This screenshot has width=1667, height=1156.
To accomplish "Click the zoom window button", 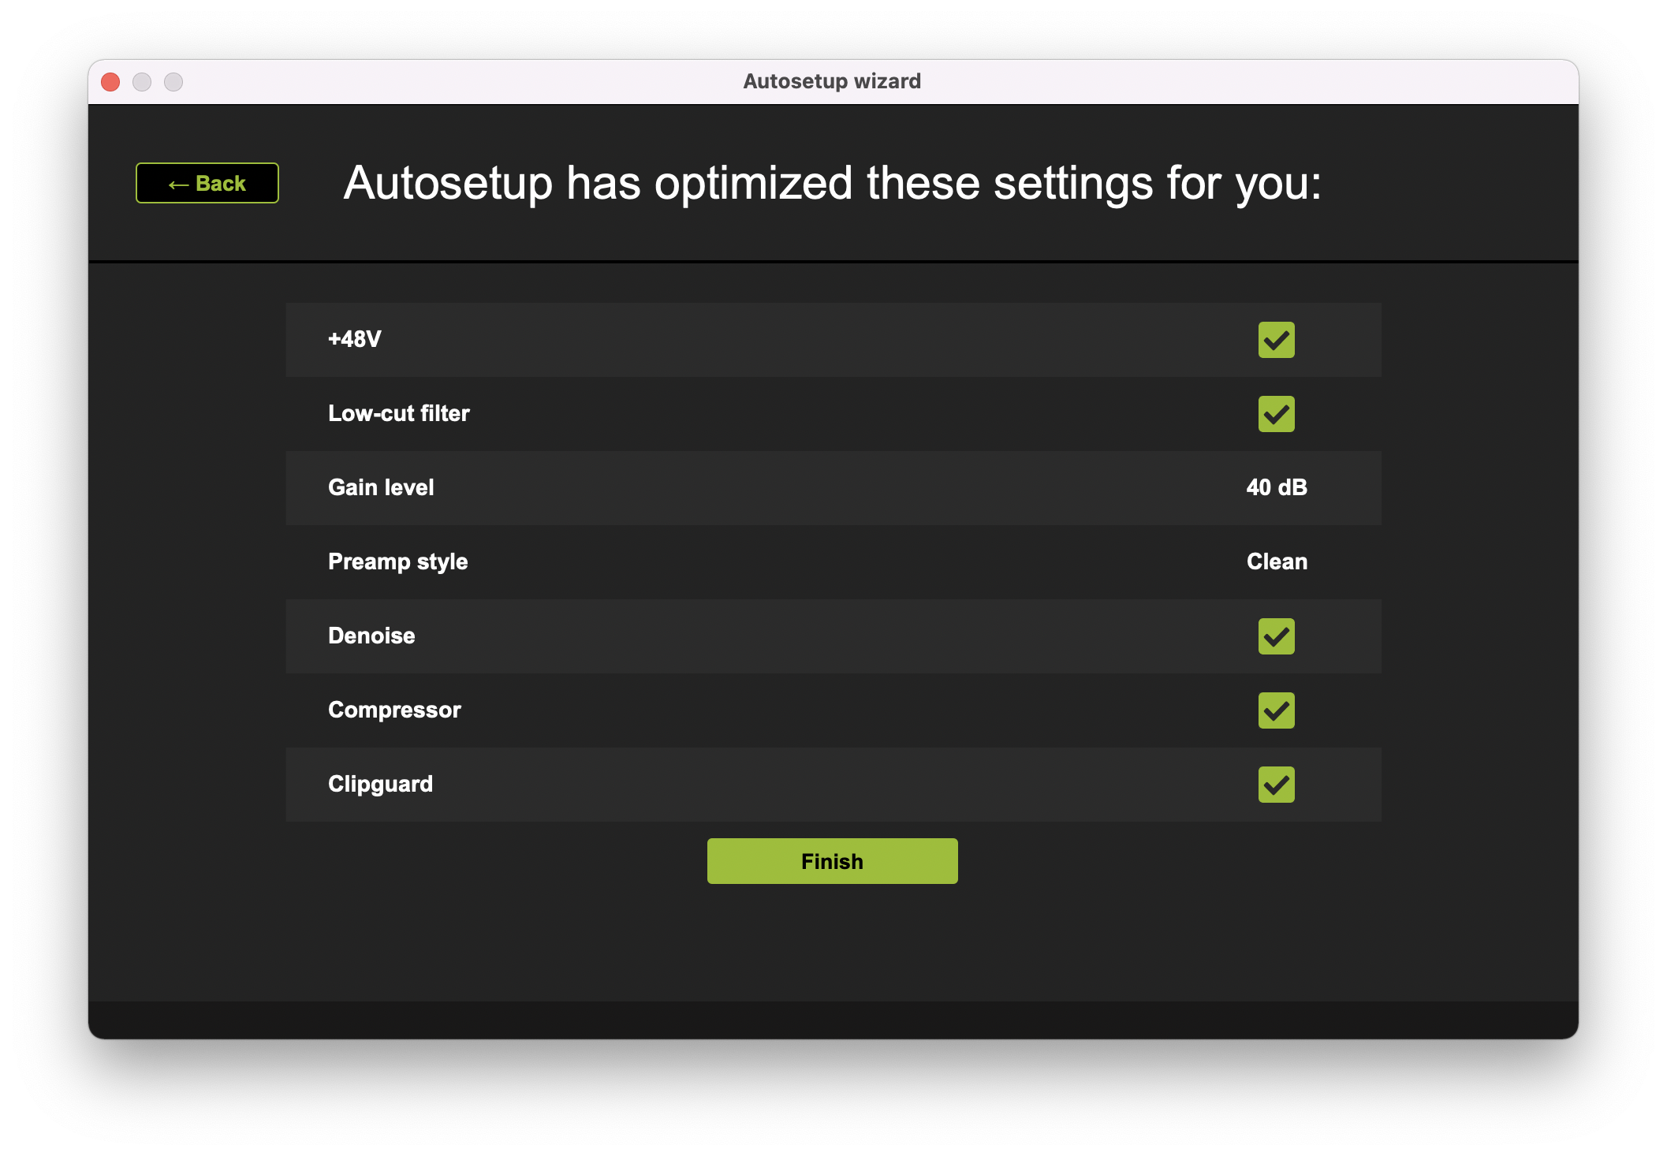I will (173, 82).
